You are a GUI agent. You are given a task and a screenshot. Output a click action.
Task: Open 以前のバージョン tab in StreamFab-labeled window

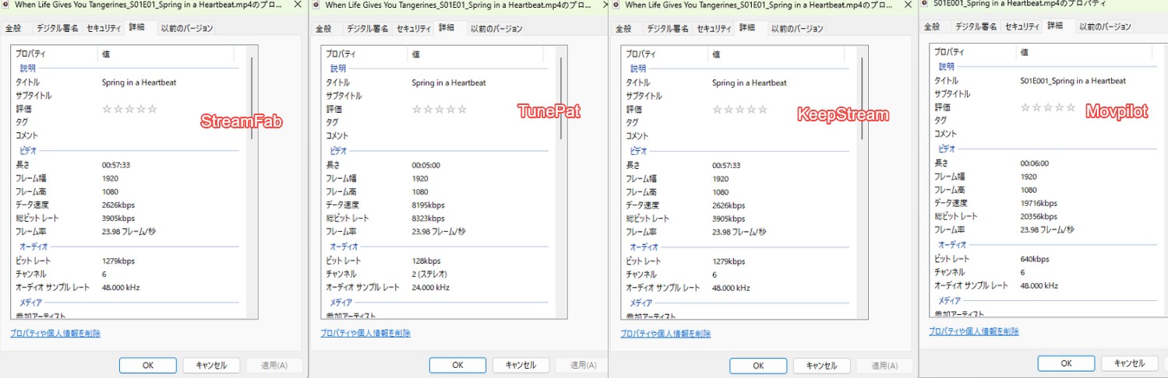[x=186, y=29]
